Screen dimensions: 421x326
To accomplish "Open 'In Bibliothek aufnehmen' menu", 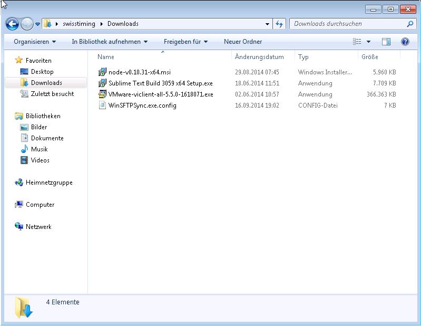I will coord(110,42).
